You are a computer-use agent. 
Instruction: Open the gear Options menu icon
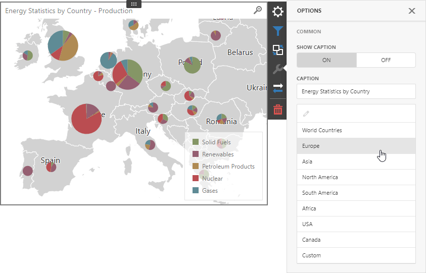tap(277, 12)
